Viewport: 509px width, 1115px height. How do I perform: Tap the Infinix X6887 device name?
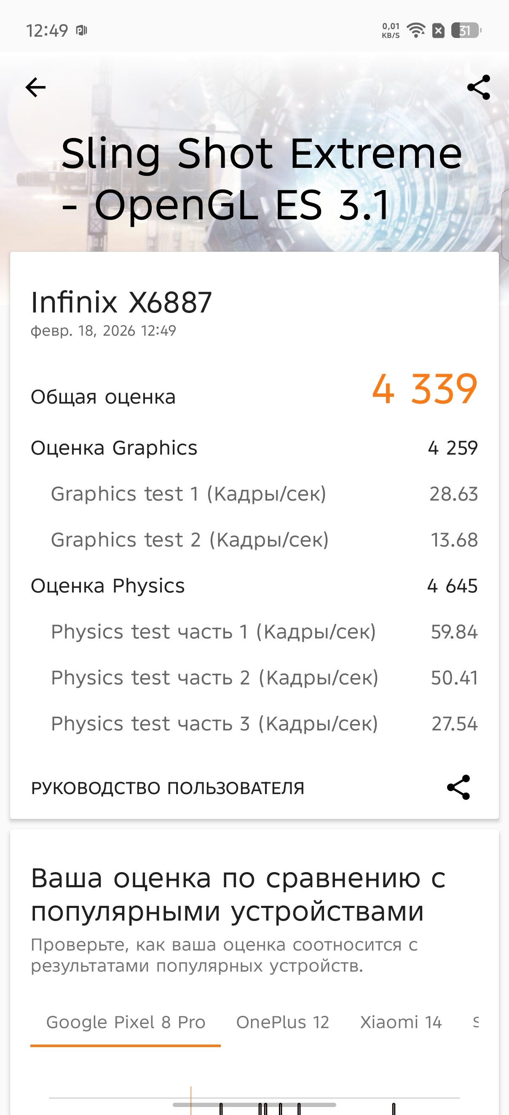click(x=121, y=302)
